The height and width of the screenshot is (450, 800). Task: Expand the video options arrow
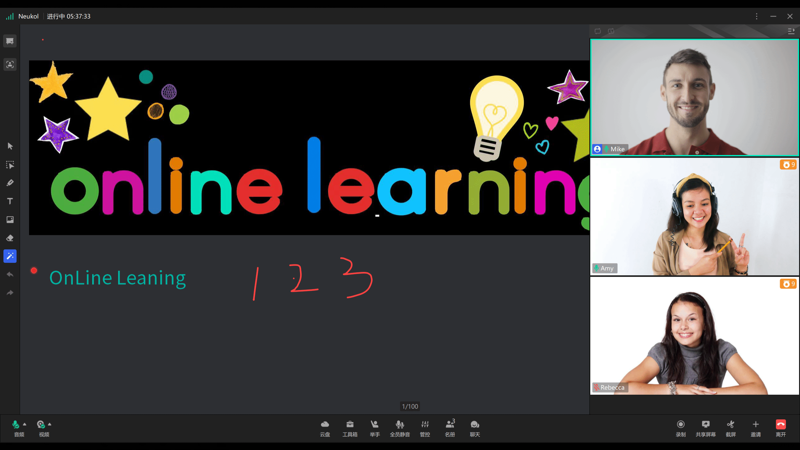click(50, 424)
